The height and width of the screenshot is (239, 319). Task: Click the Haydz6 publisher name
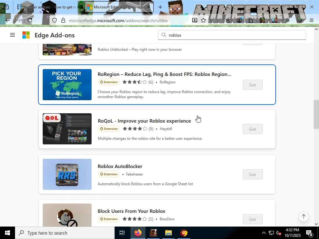166,129
